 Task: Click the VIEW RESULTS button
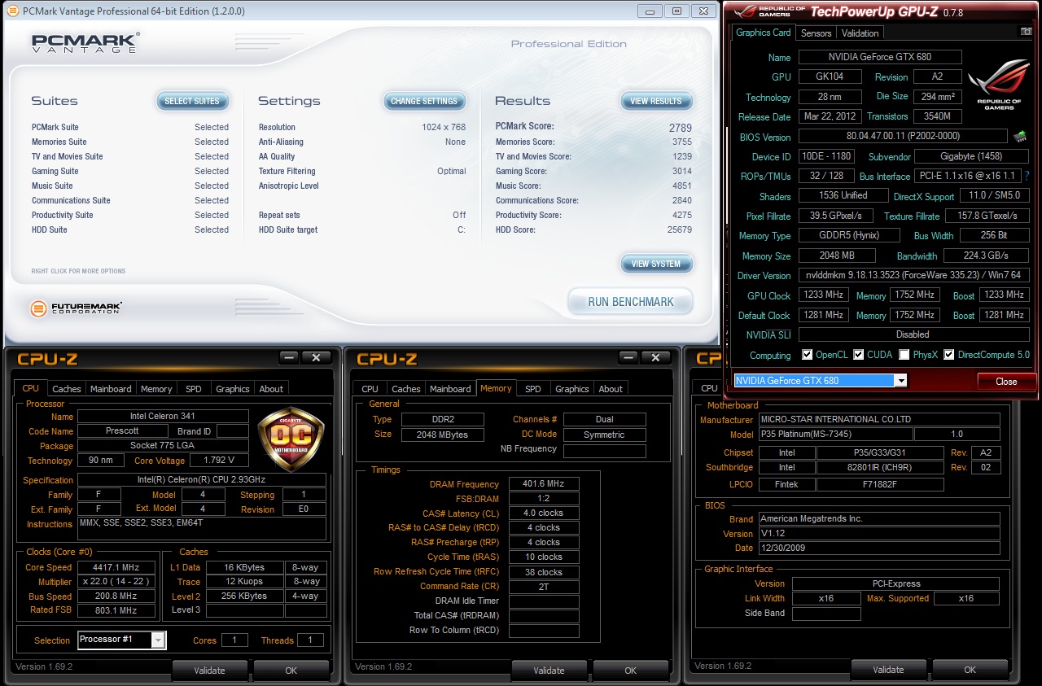(656, 101)
